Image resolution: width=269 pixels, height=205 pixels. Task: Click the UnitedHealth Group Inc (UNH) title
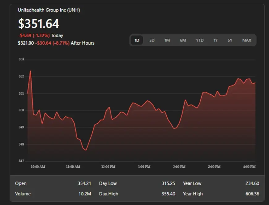pos(49,10)
